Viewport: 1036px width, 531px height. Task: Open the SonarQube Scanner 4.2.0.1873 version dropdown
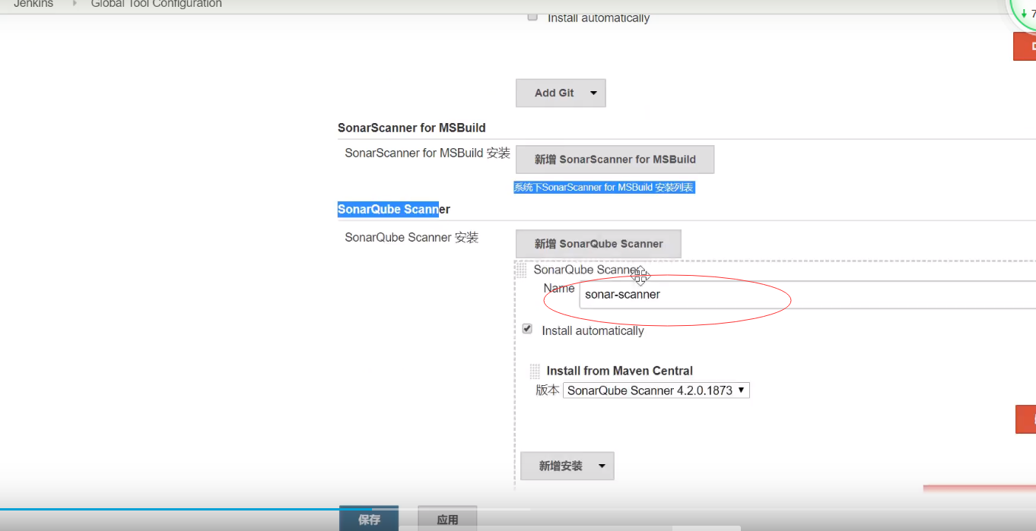click(656, 390)
